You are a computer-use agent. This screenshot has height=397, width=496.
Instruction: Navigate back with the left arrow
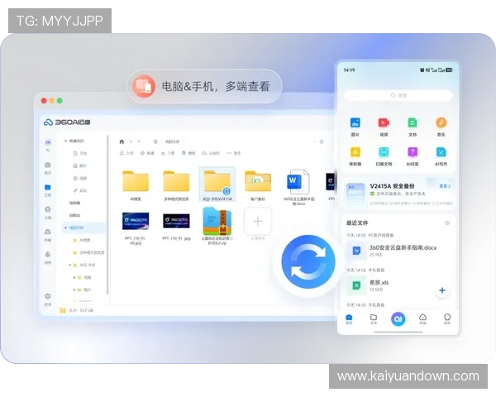[131, 141]
